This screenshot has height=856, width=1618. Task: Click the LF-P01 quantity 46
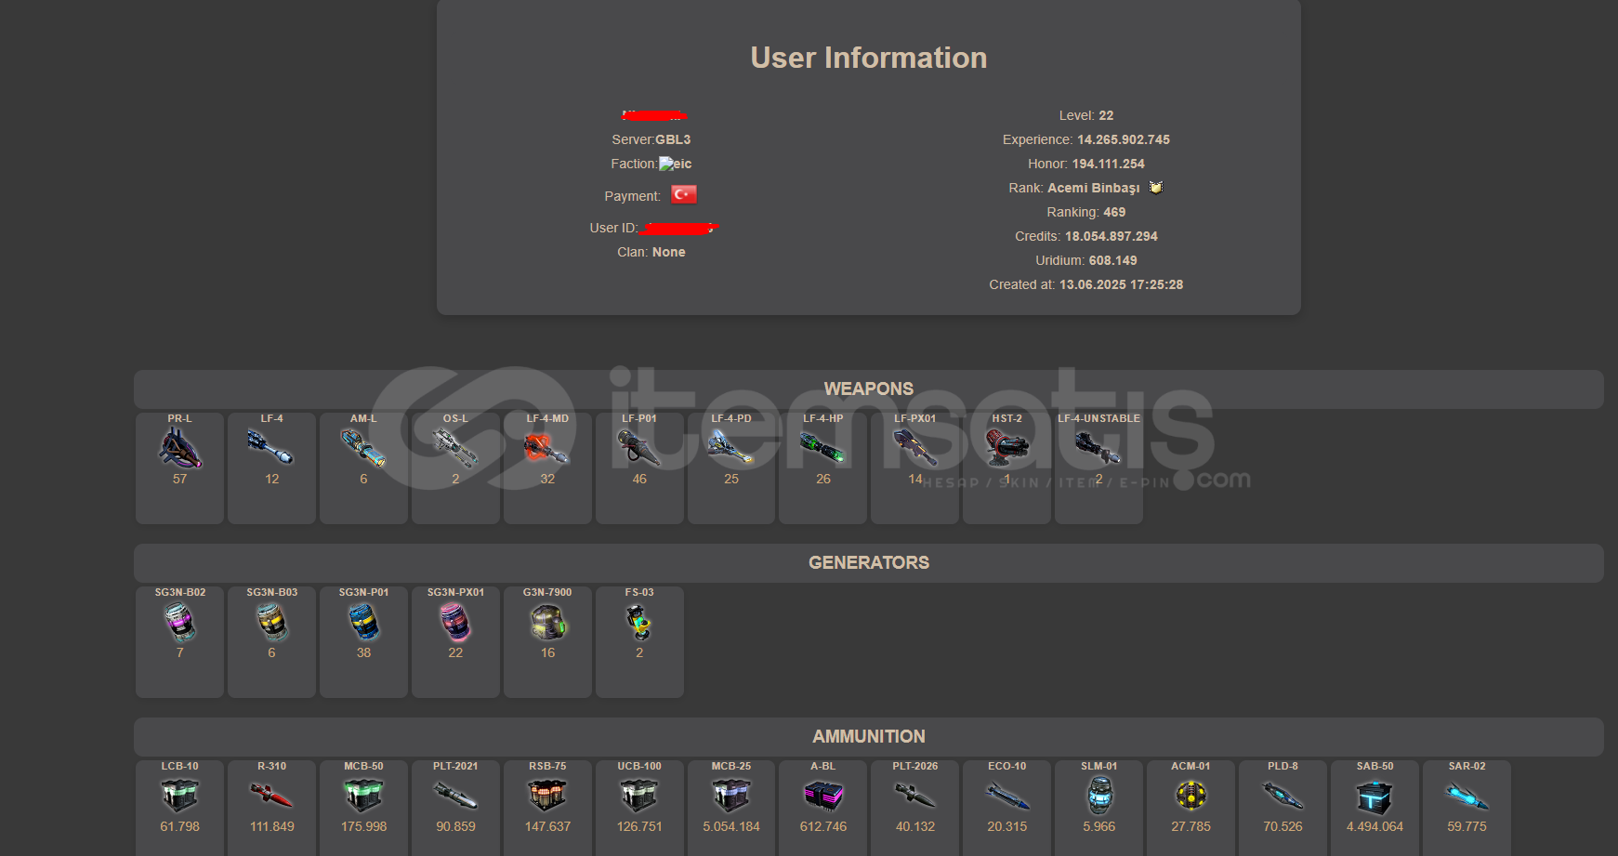pyautogui.click(x=639, y=479)
